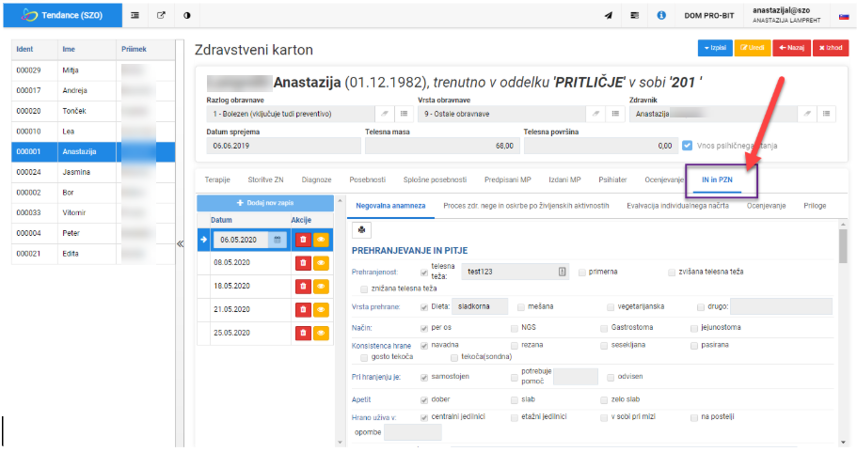Collapse the patient list with double chevron
This screenshot has width=857, height=452.
pos(180,244)
